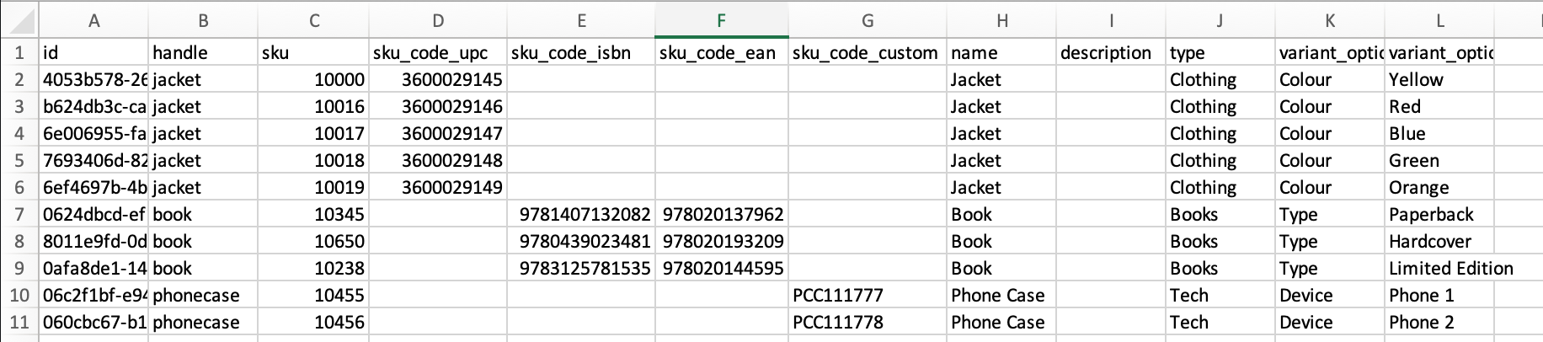
Task: Select the column H header
Action: point(1001,21)
